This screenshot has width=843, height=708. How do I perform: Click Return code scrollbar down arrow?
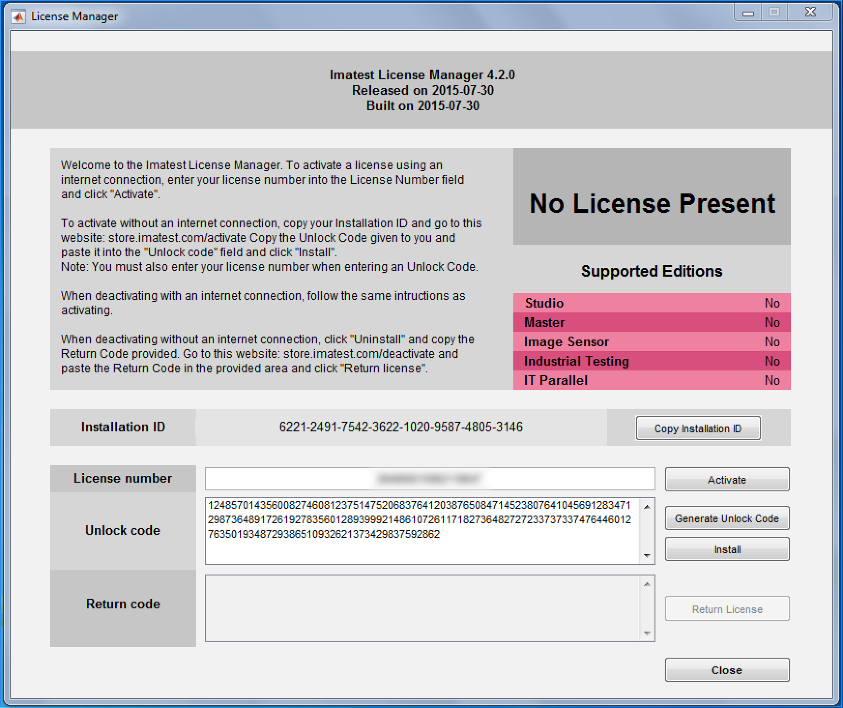click(x=647, y=633)
